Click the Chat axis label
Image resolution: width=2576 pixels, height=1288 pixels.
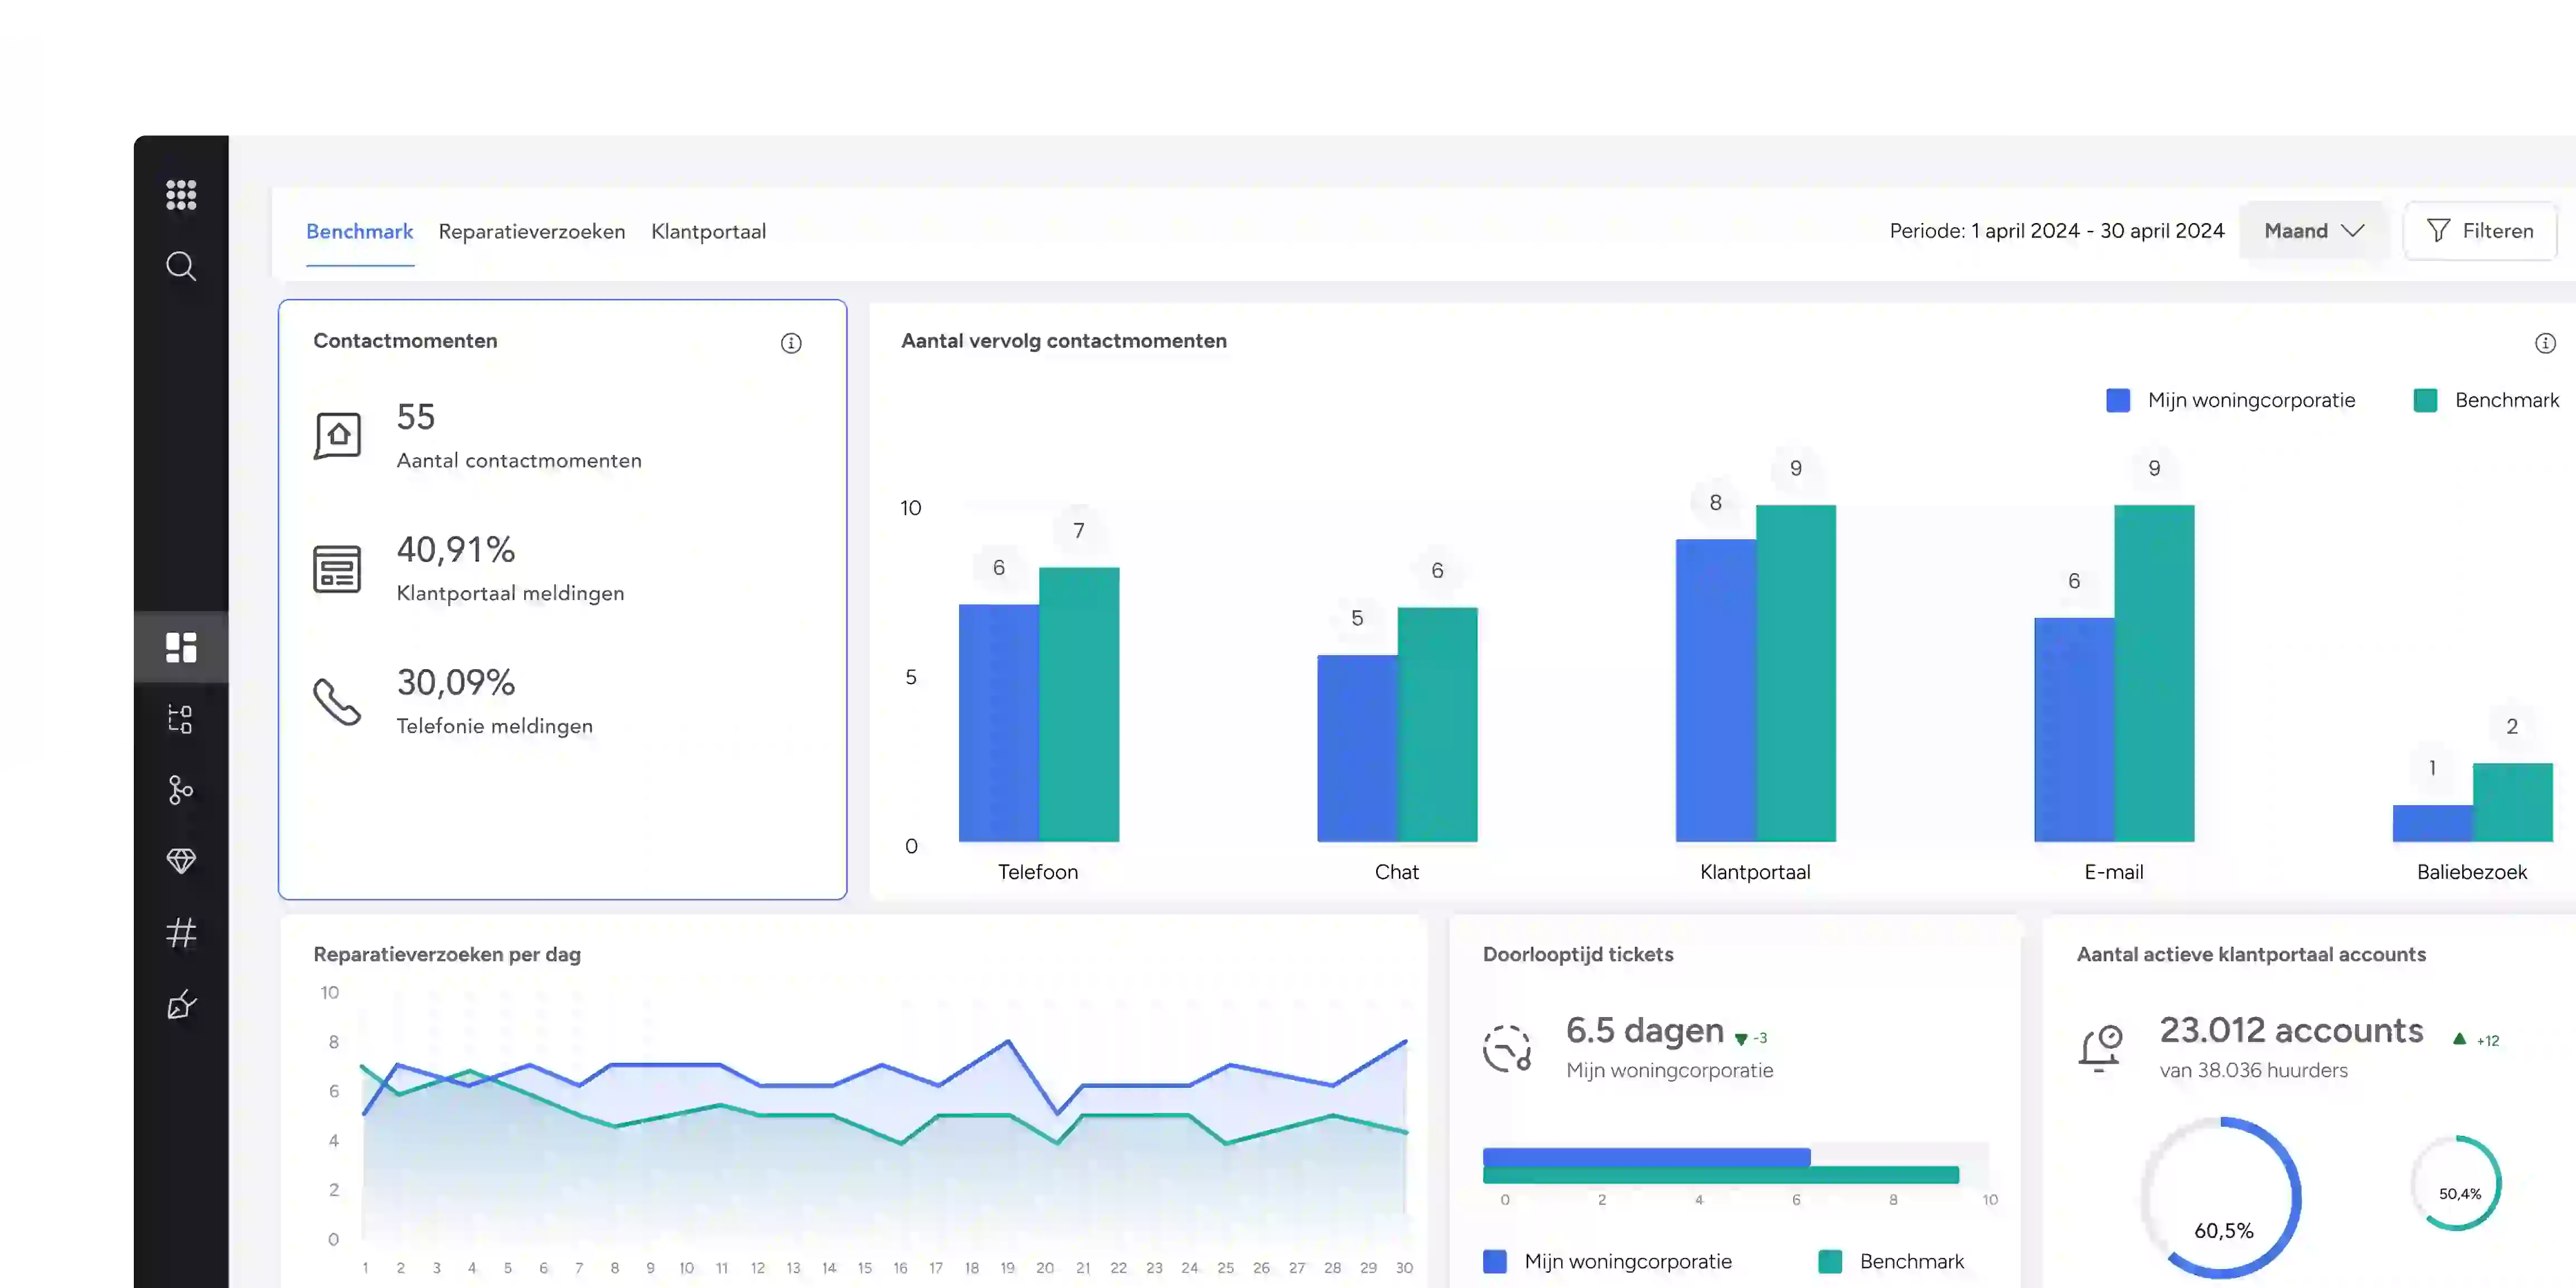[x=1397, y=872]
